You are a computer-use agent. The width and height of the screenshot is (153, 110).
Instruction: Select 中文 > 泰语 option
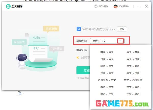pos(133,87)
